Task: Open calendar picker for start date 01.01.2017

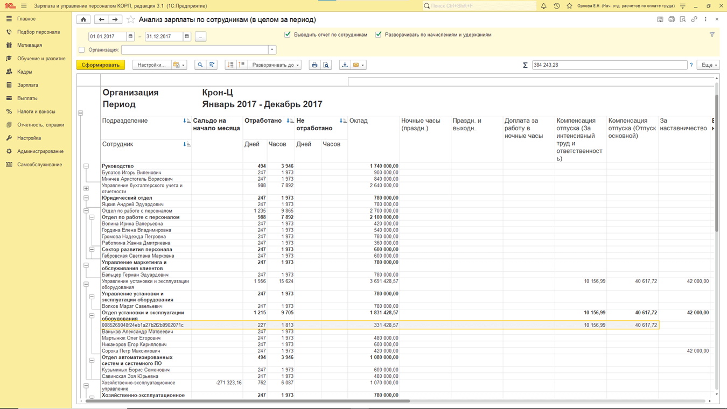Action: [x=130, y=37]
